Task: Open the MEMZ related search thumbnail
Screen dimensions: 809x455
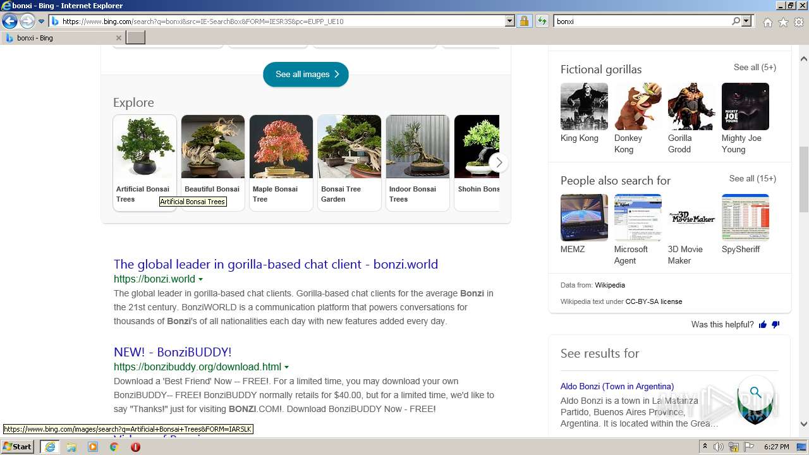Action: [584, 217]
